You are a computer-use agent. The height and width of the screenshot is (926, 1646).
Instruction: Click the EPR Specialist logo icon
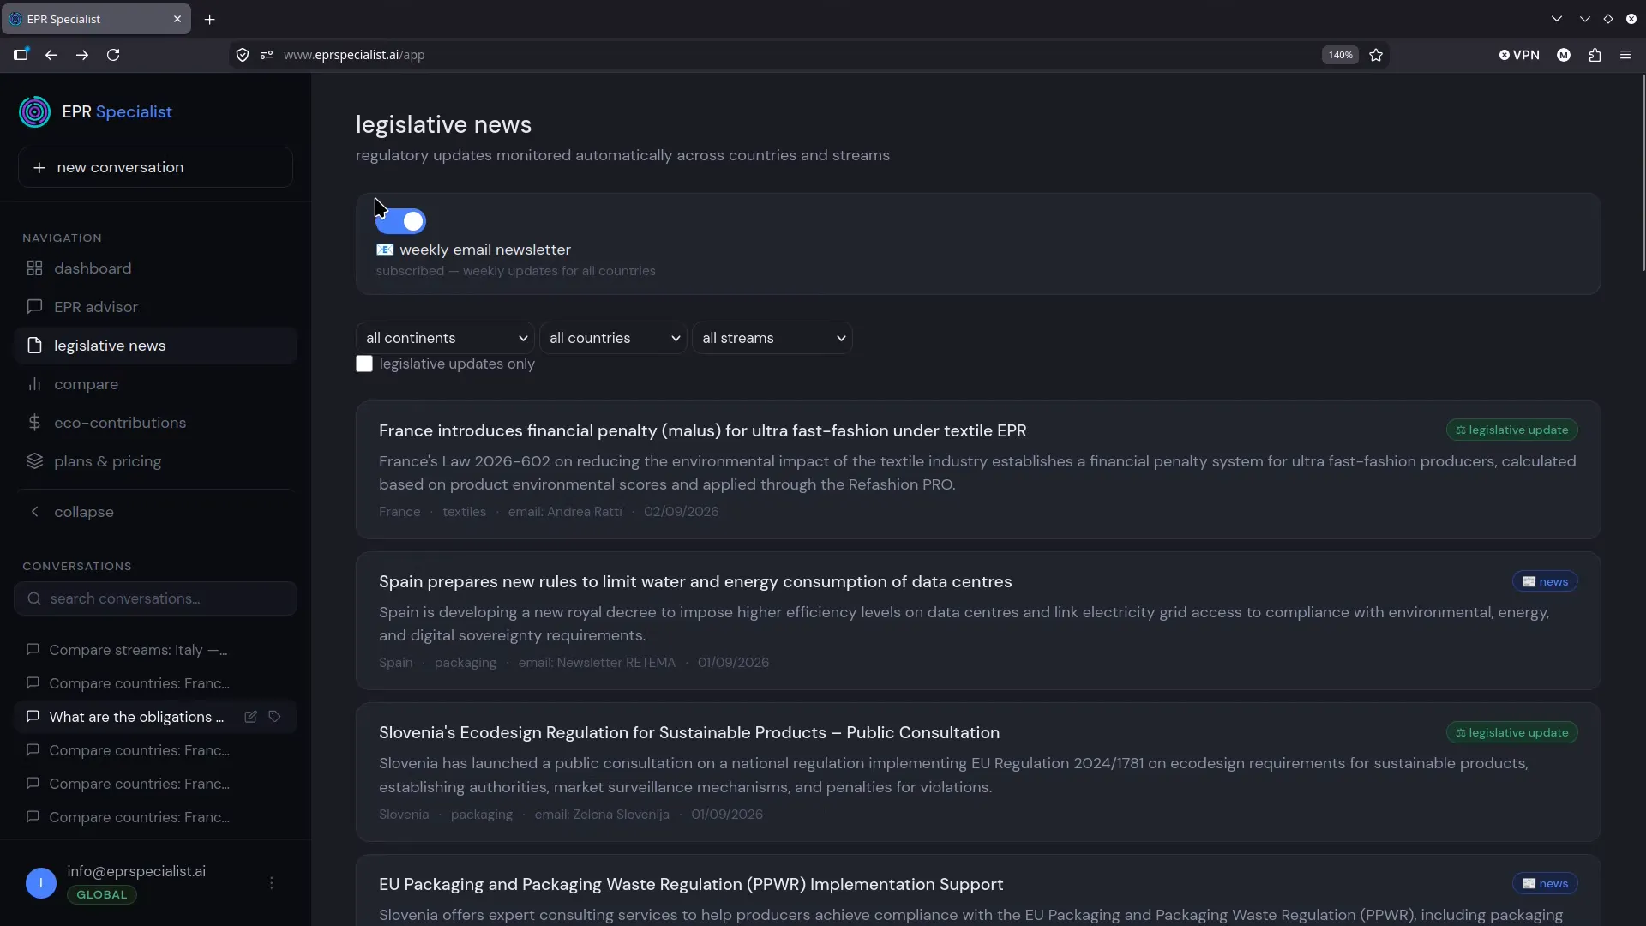tap(34, 111)
